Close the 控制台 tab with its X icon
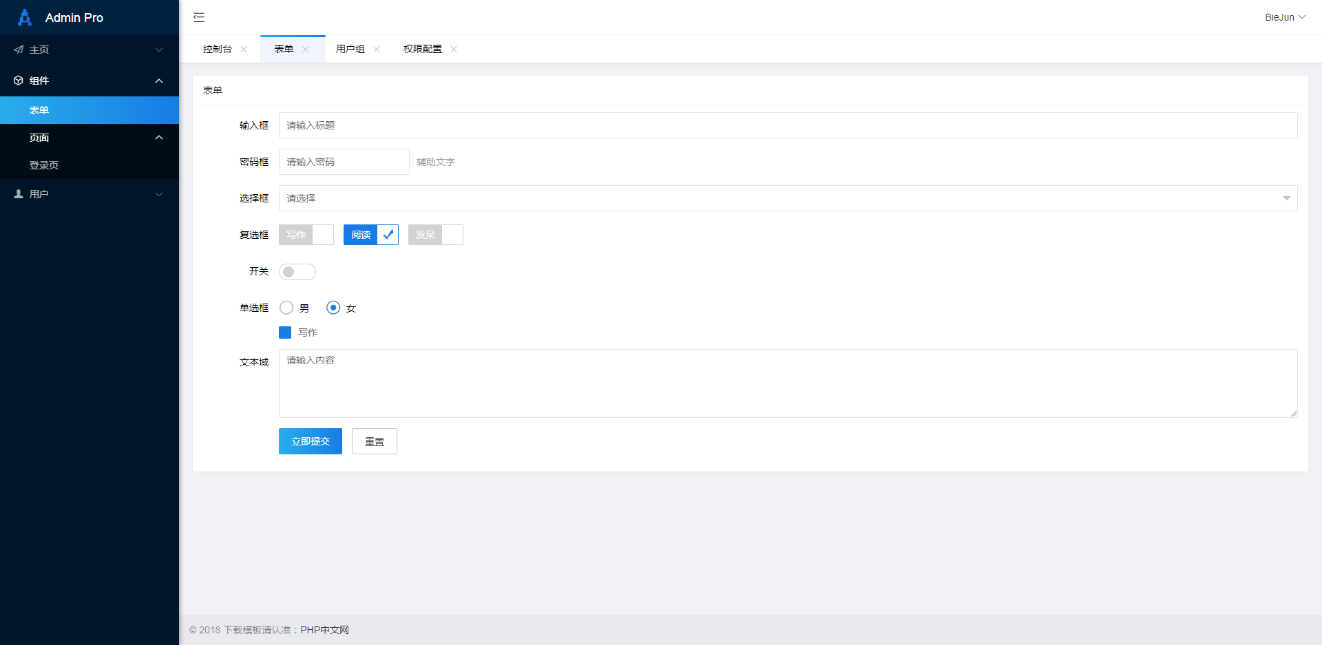 [x=244, y=50]
